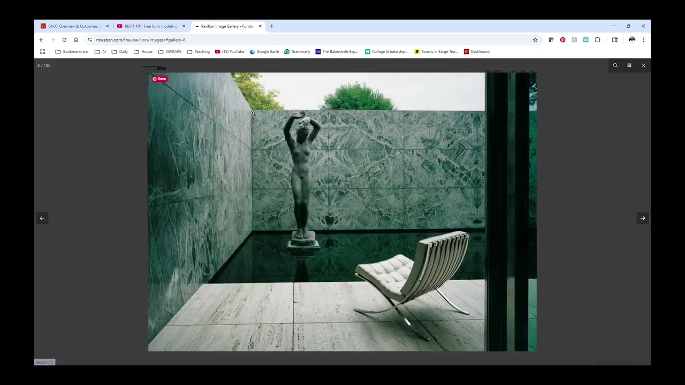This screenshot has width=685, height=385.
Task: Open the Pinterest extension icon
Action: (x=562, y=40)
